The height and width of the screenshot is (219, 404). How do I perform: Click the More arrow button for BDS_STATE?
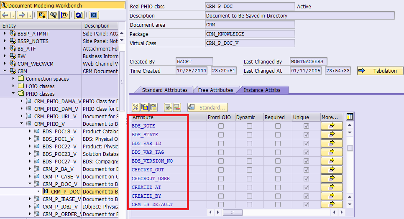coord(332,135)
